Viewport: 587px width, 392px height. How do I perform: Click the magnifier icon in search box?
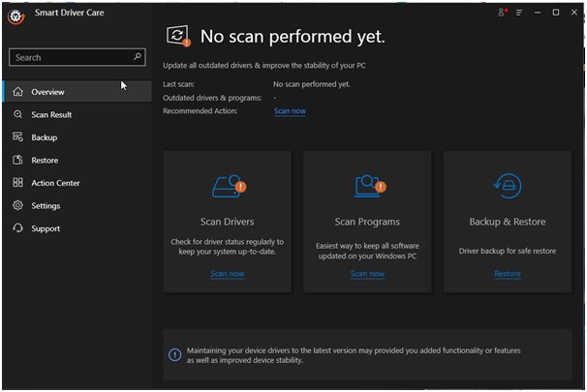[x=138, y=57]
